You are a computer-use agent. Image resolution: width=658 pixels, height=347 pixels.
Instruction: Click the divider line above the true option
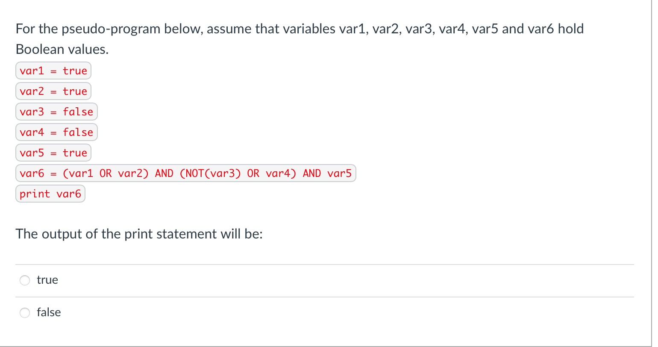(325, 264)
